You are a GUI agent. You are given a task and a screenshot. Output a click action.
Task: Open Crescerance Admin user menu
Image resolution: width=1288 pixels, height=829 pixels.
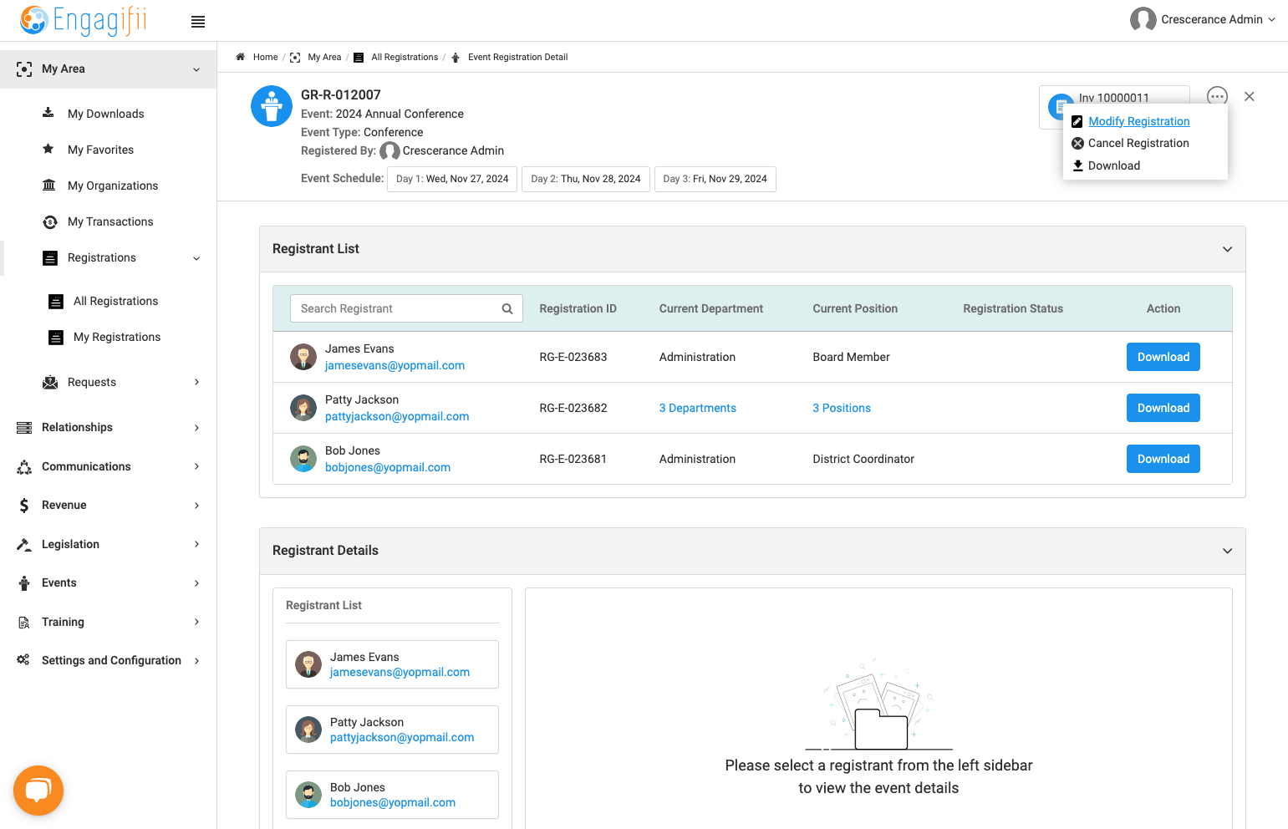tap(1203, 19)
